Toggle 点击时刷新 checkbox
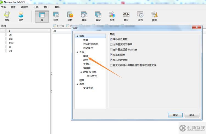Screen dimensions: 206x134 click(111, 55)
